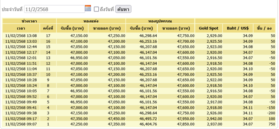Select the row timed 11/02/2568 13:08
Image resolution: width=279 pixels, height=129 pixels.
(x=139, y=36)
